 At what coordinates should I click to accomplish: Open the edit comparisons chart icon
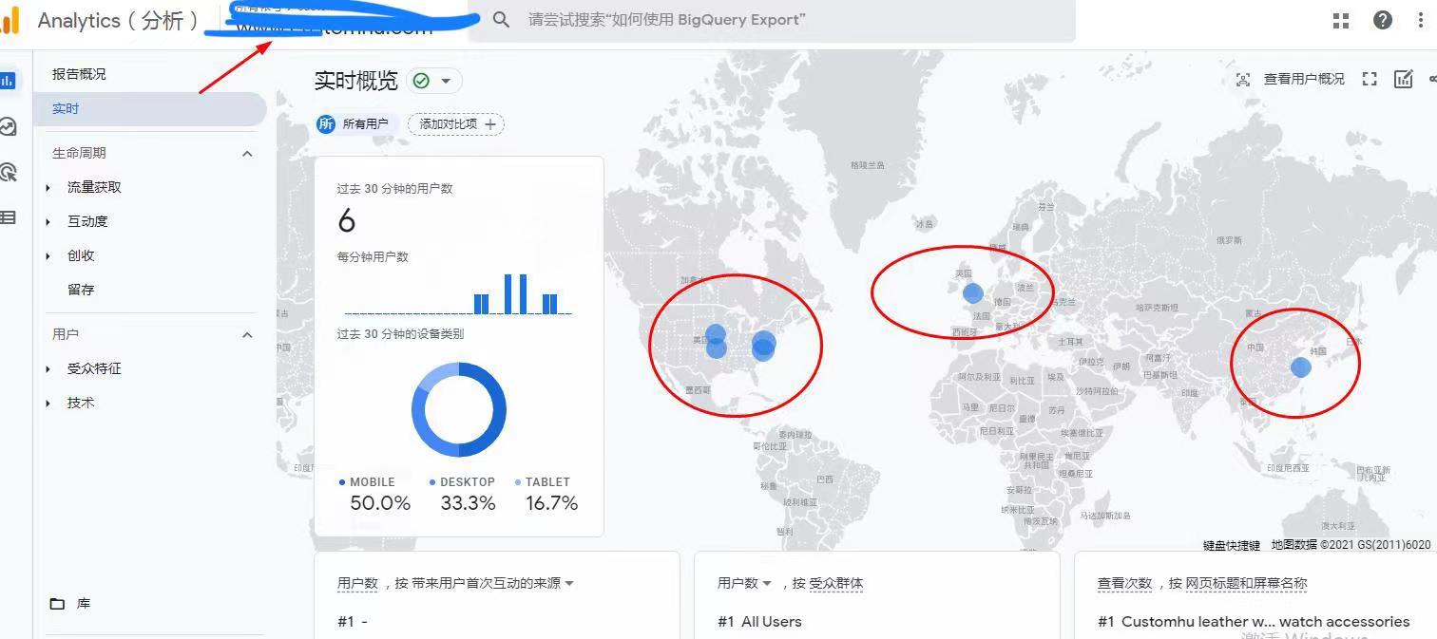[x=1403, y=80]
